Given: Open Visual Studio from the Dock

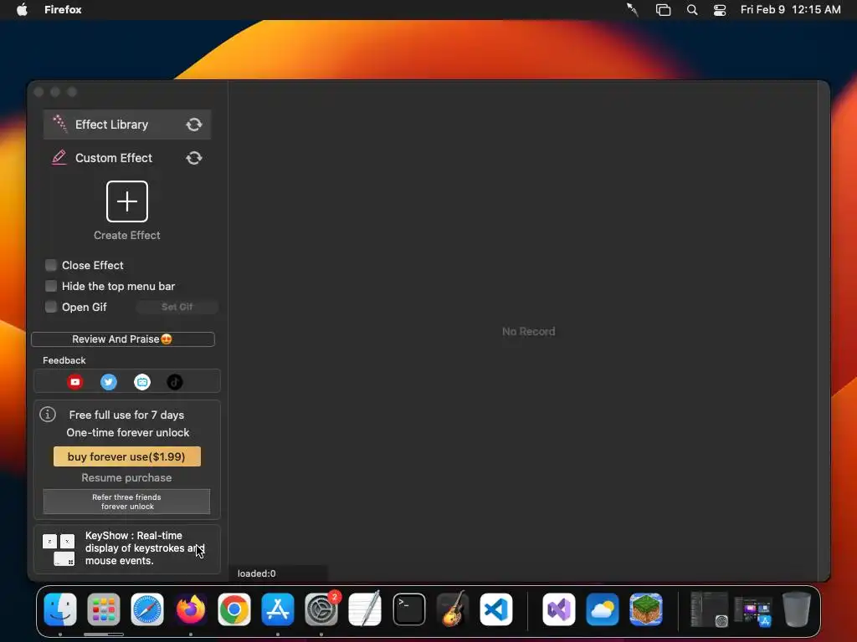Looking at the screenshot, I should tap(558, 609).
